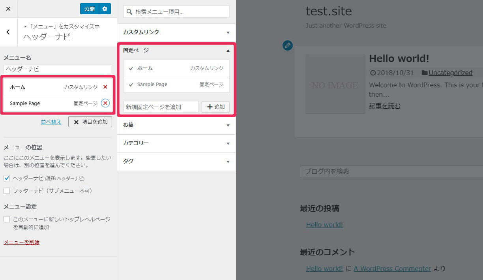Enable フッターナビ menu location checkbox
This screenshot has height=280, width=483.
tap(7, 191)
